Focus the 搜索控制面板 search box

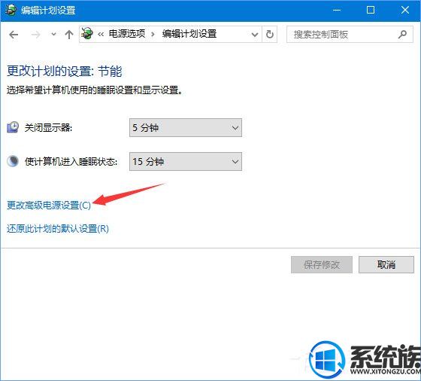tap(341, 35)
